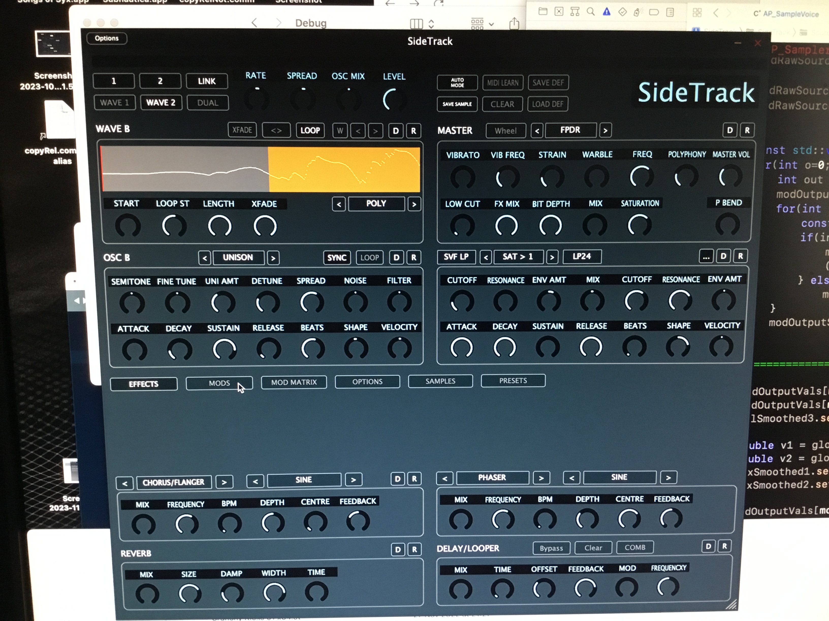Image resolution: width=829 pixels, height=621 pixels.
Task: Toggle SYNC in OSC B
Action: pyautogui.click(x=337, y=257)
